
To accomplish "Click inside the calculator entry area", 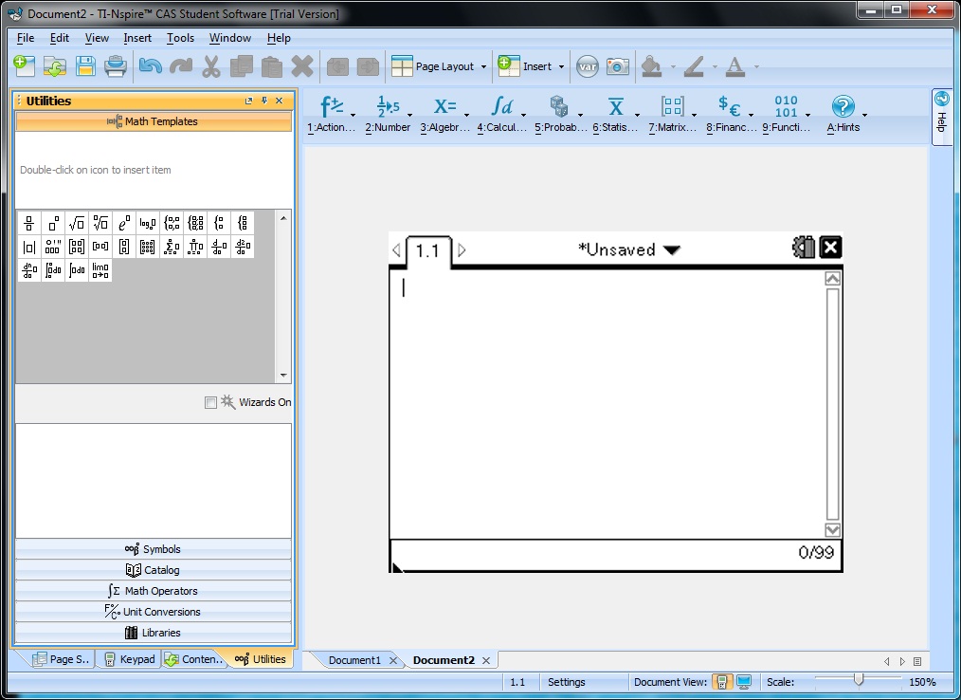I will pyautogui.click(x=607, y=398).
